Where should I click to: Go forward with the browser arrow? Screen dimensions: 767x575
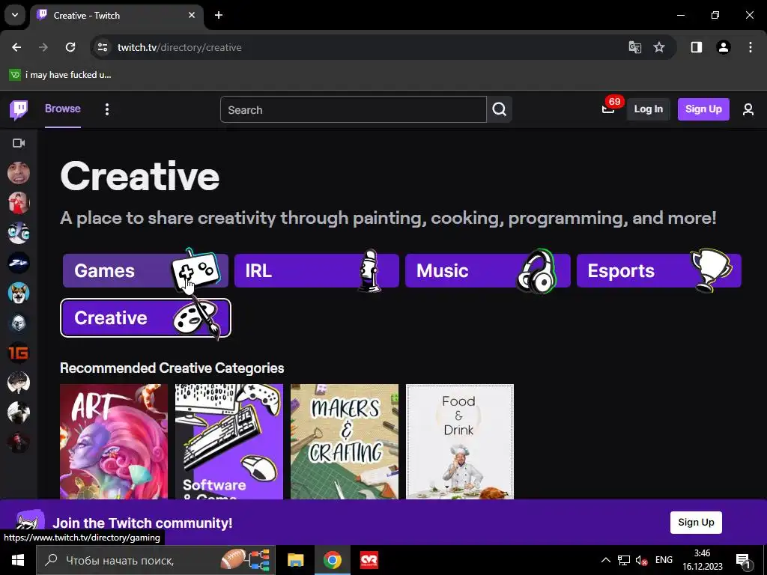pyautogui.click(x=43, y=47)
